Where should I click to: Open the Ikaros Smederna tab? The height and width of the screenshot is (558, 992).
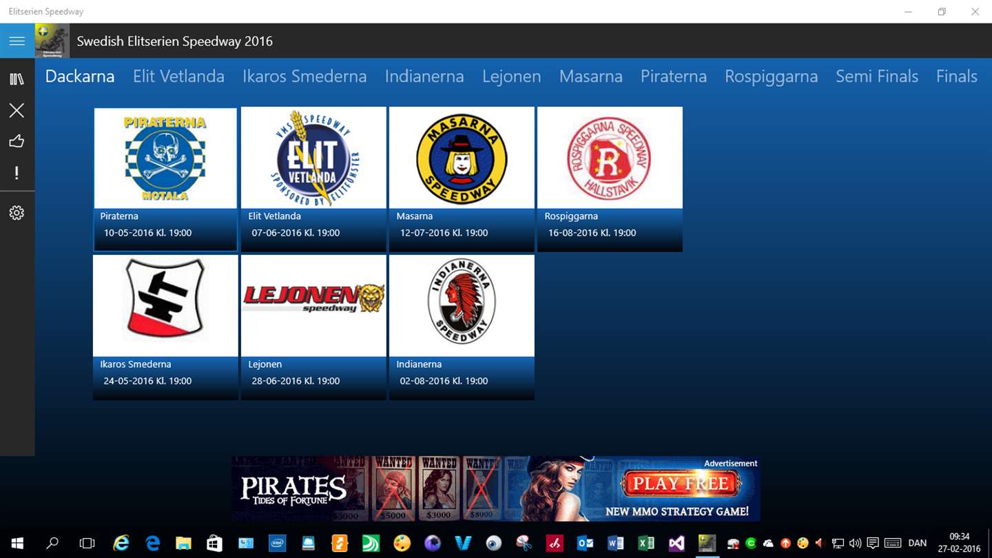click(304, 76)
